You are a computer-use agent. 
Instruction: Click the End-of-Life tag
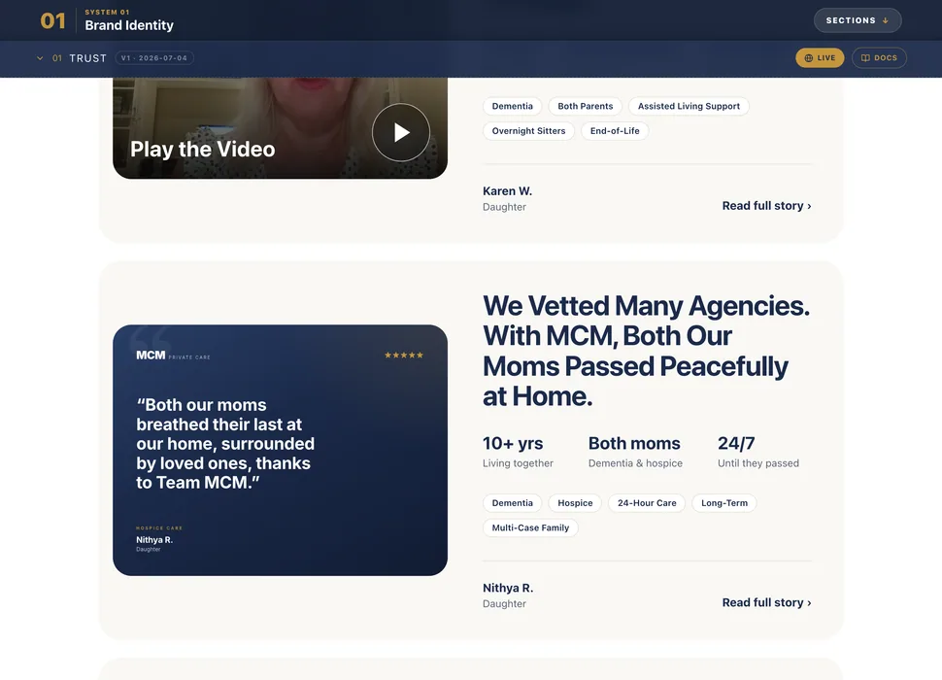point(615,131)
